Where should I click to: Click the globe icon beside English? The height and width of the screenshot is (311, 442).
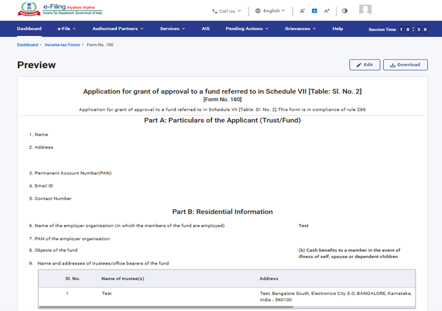[258, 11]
